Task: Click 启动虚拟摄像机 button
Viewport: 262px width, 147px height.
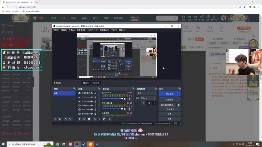Action: pos(167,105)
